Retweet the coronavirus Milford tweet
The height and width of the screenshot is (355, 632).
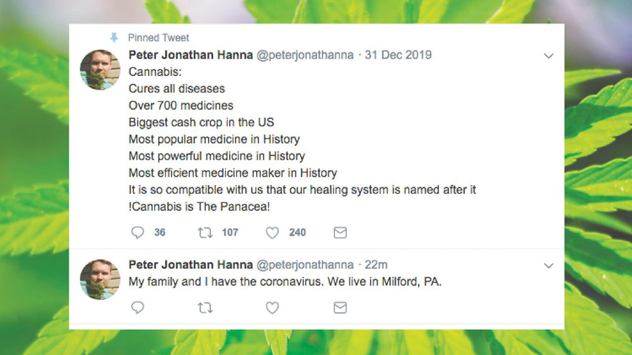click(205, 308)
